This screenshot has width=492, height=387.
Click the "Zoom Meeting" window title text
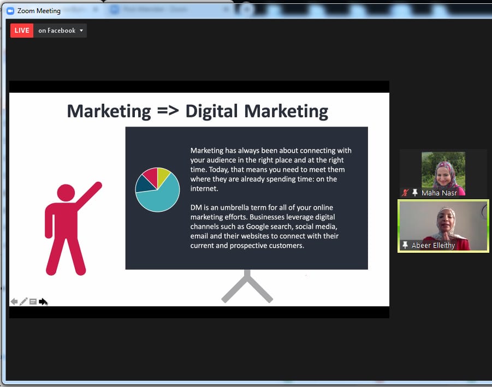[39, 10]
